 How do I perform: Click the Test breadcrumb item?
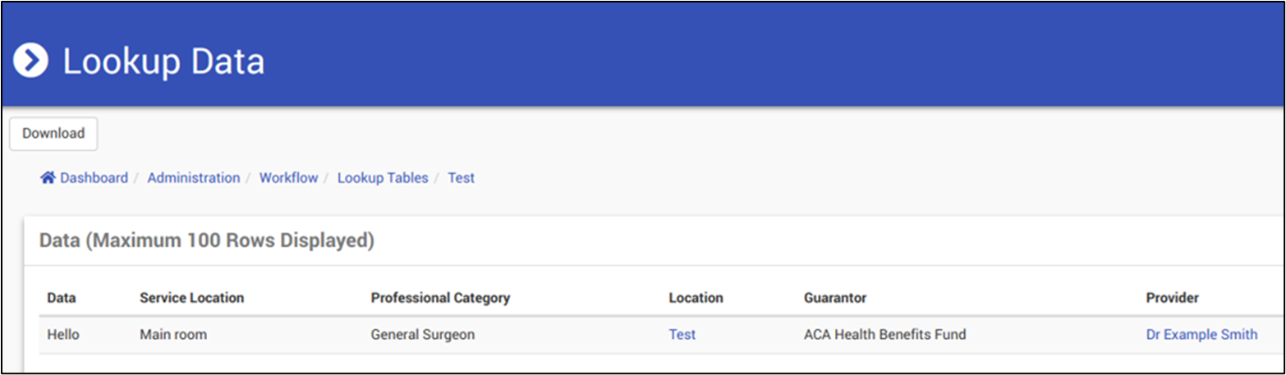(461, 178)
